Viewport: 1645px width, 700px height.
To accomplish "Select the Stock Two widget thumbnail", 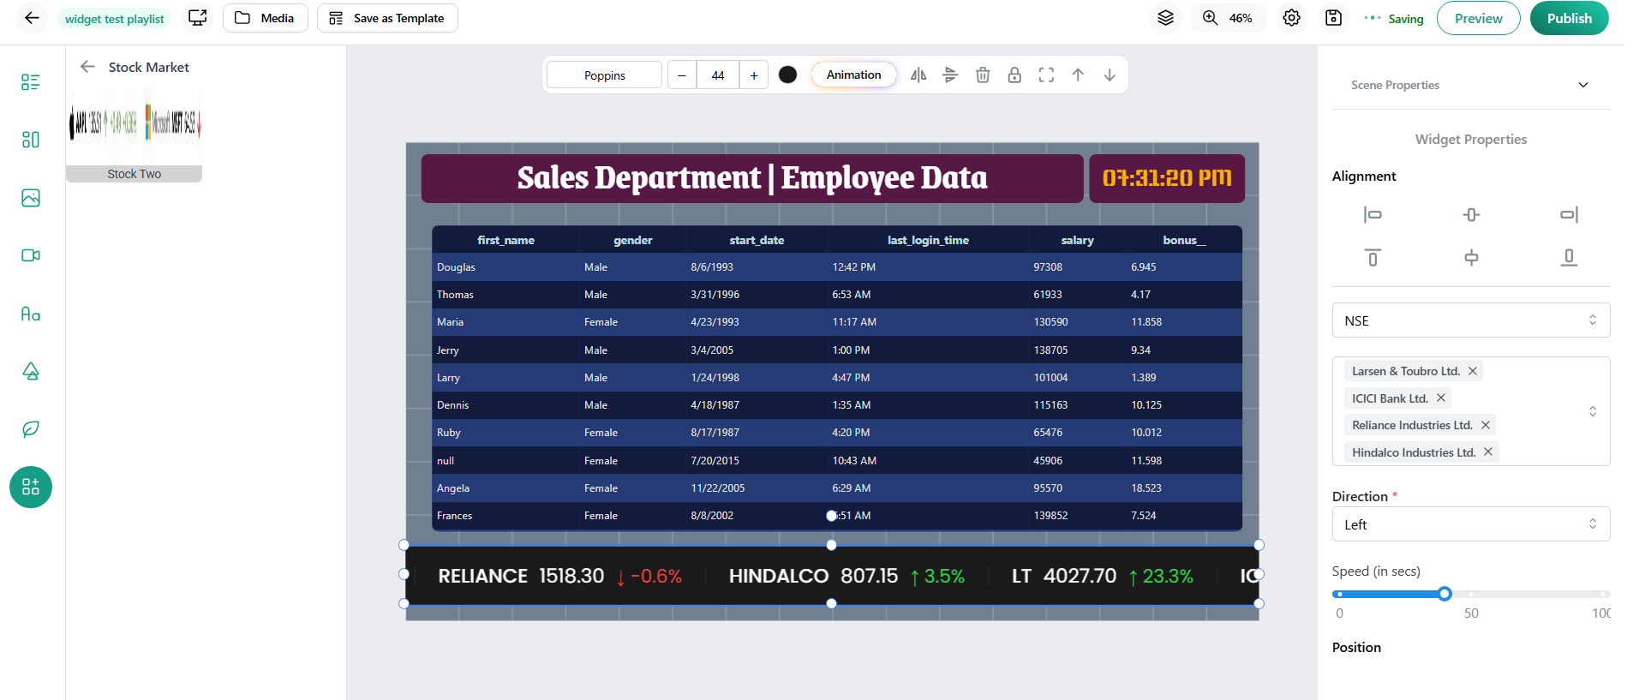I will 135,125.
